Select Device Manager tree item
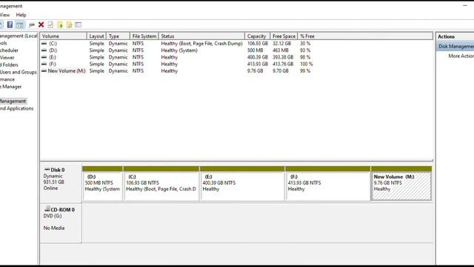 (x=11, y=87)
